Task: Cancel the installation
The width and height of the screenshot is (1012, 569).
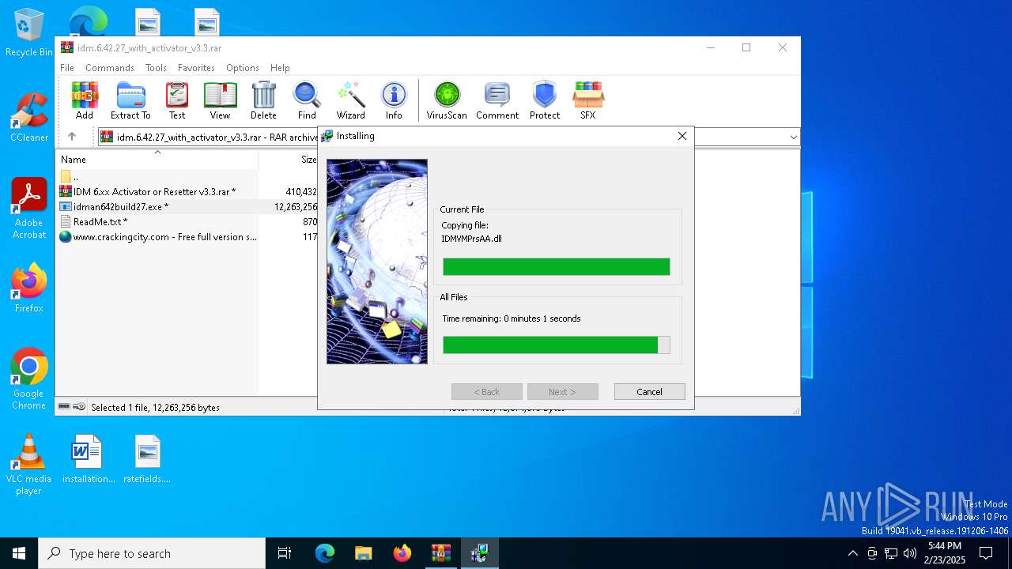Action: pos(649,392)
